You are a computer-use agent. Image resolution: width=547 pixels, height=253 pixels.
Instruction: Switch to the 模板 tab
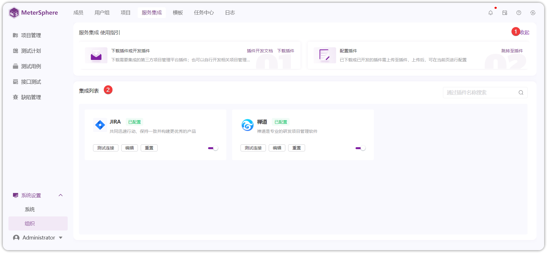178,13
